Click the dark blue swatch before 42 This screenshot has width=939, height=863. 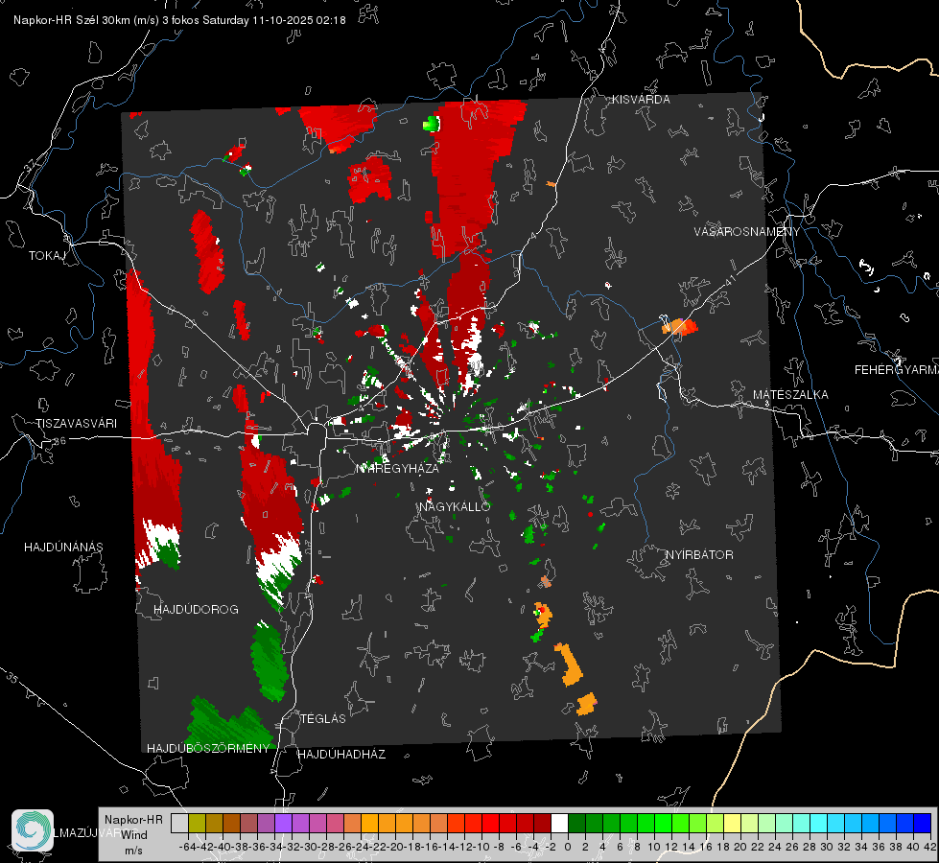click(923, 823)
